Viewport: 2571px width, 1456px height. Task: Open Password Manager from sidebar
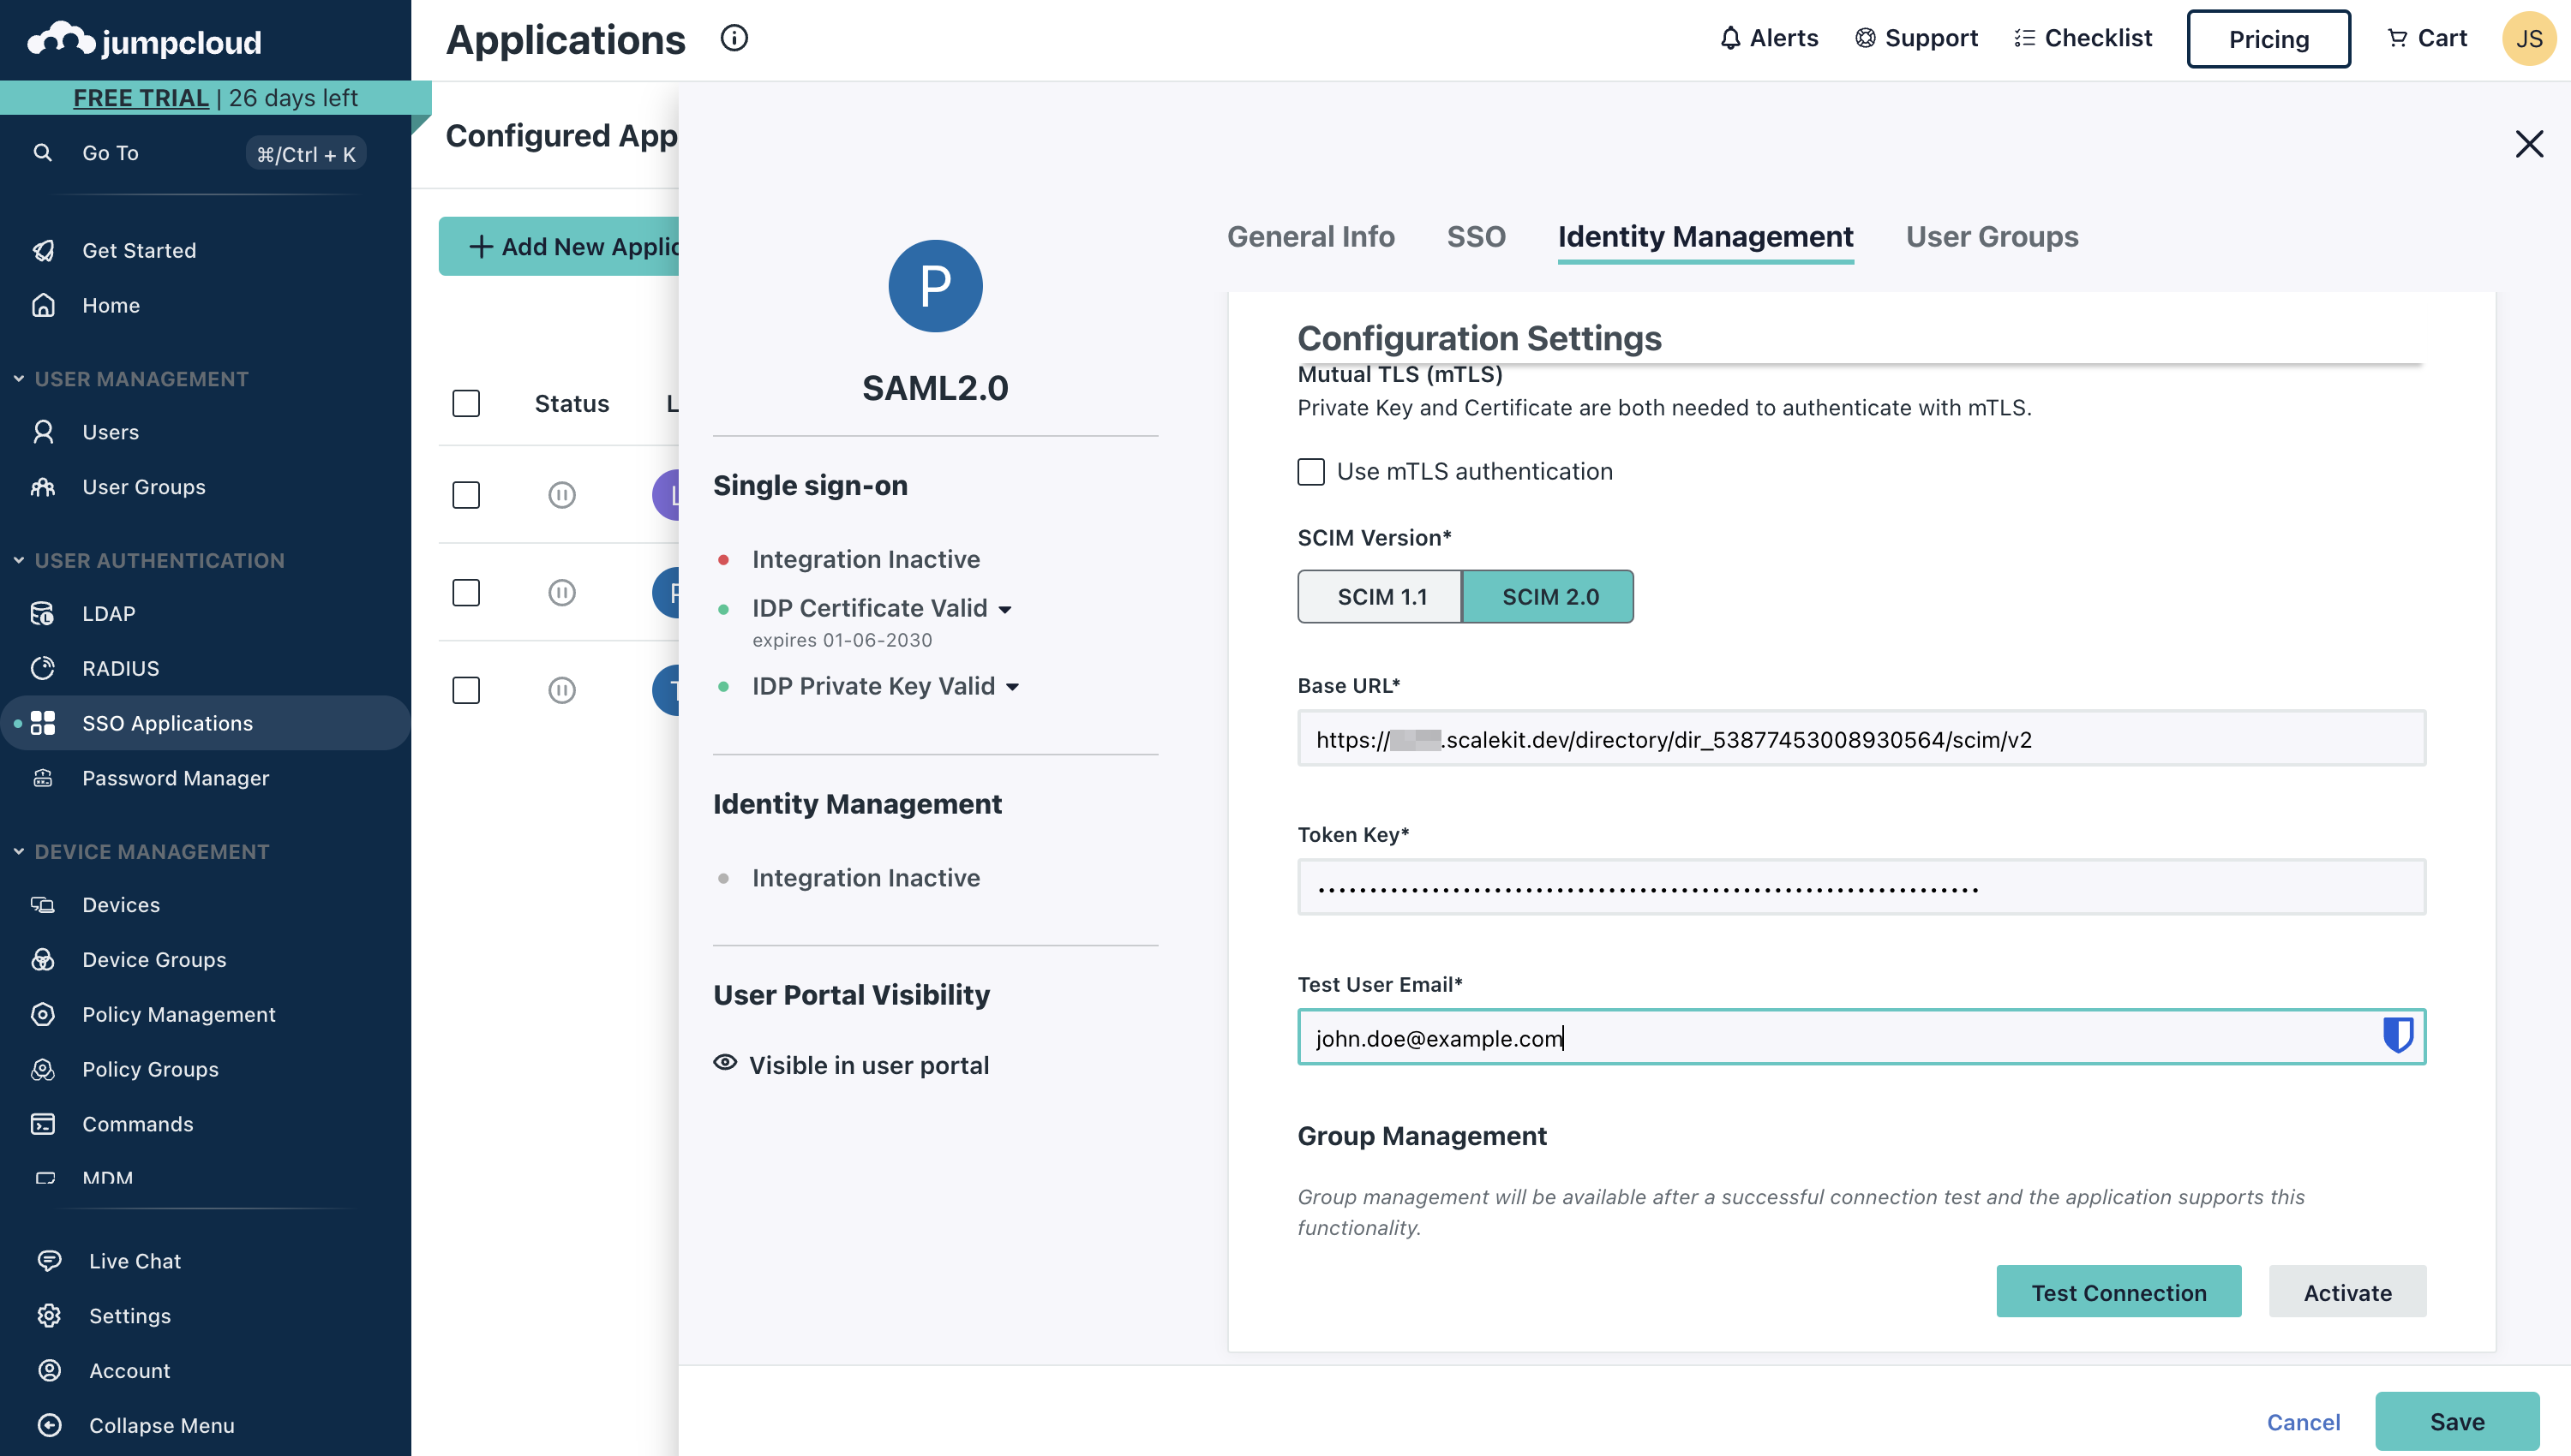175,778
